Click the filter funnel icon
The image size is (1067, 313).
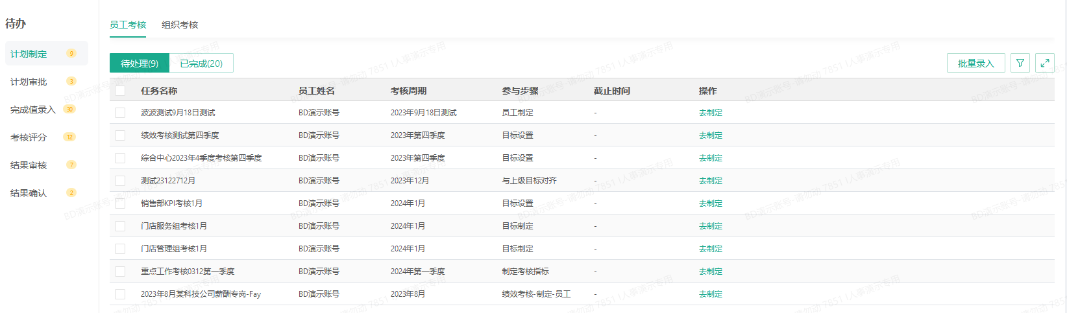click(x=1020, y=63)
